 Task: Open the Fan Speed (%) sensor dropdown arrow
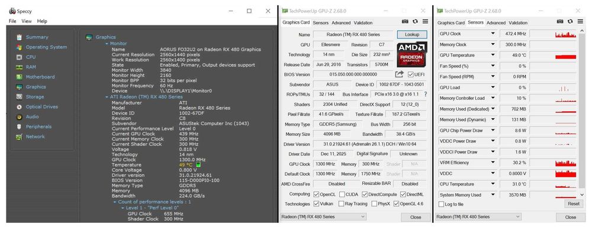493,66
